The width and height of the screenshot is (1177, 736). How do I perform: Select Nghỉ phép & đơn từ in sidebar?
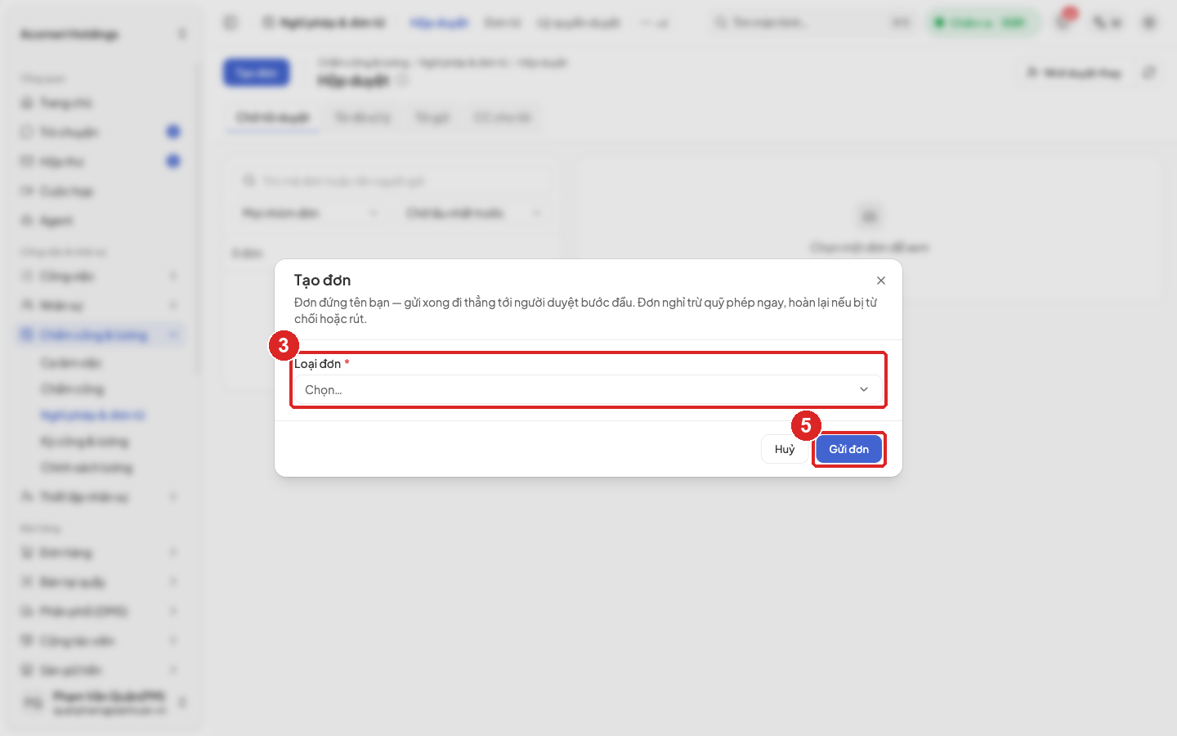(92, 415)
